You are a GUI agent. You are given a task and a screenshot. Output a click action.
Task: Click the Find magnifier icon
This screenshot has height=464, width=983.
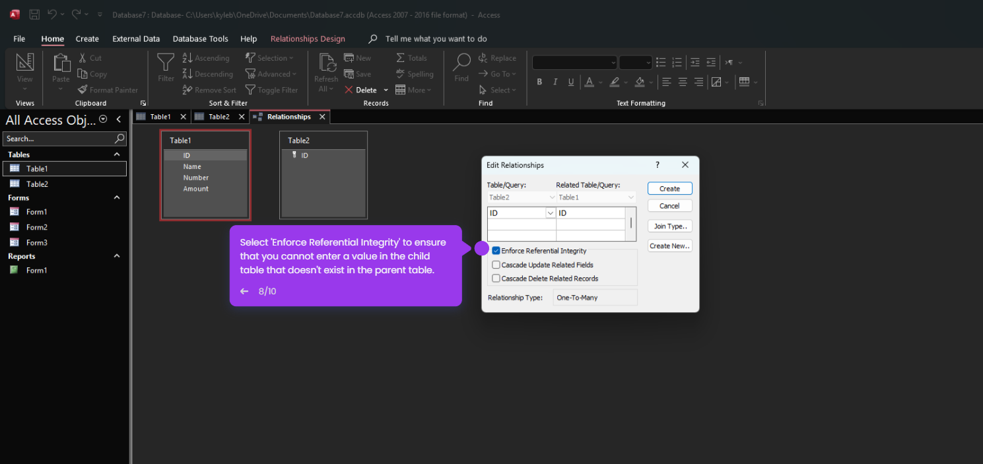[461, 63]
